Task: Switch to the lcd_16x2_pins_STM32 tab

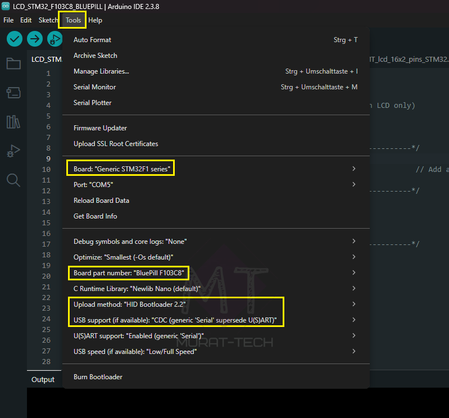Action: tap(409, 59)
